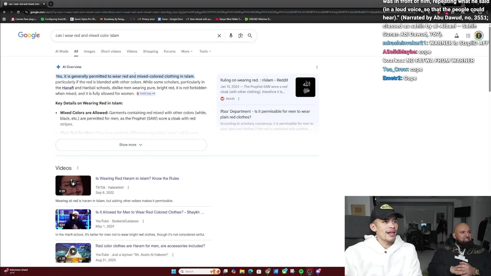491x276 pixels.
Task: Clear the Google search box with the X
Action: [219, 36]
